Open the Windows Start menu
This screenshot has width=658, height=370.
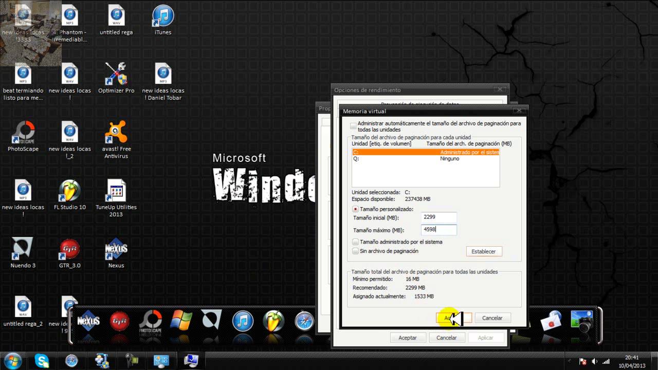point(12,361)
